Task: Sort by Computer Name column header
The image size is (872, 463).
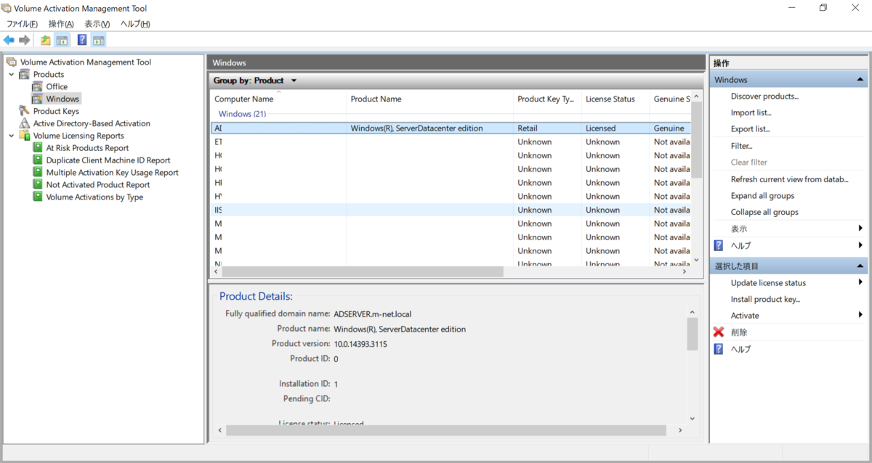Action: (278, 99)
